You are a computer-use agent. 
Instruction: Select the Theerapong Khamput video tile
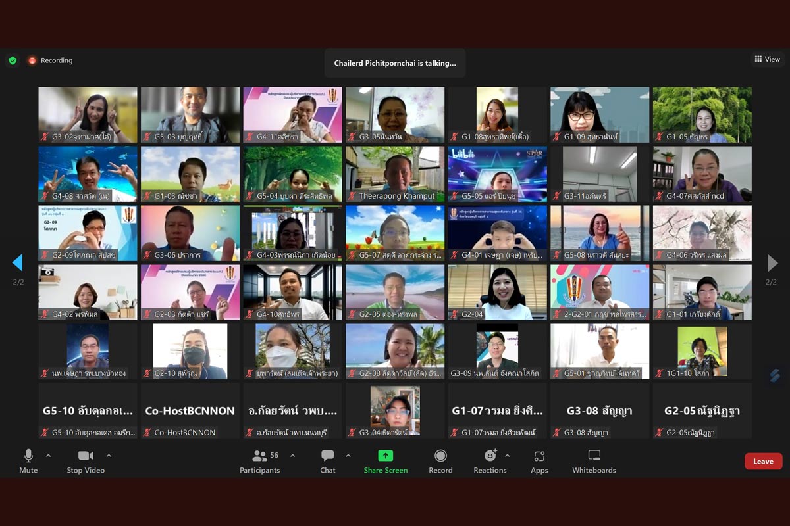pyautogui.click(x=395, y=174)
